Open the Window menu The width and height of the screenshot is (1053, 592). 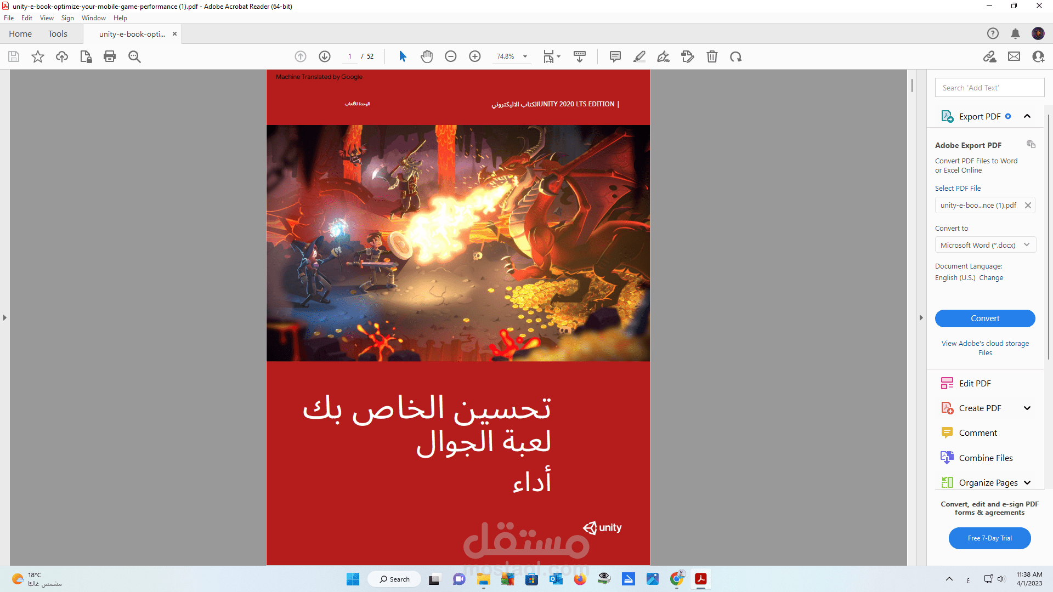click(x=94, y=18)
